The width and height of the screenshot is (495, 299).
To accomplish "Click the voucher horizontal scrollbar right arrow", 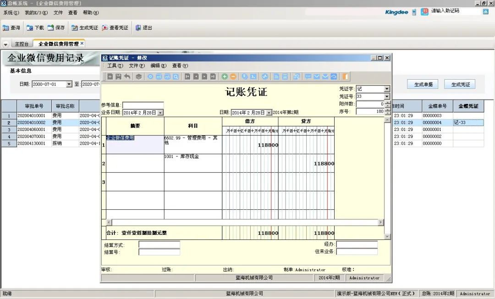I will (381, 223).
